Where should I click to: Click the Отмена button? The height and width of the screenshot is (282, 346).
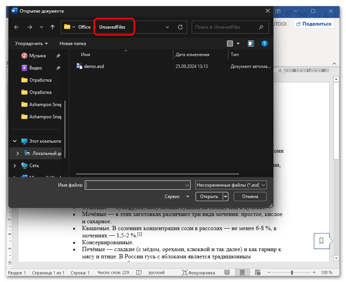coord(250,197)
